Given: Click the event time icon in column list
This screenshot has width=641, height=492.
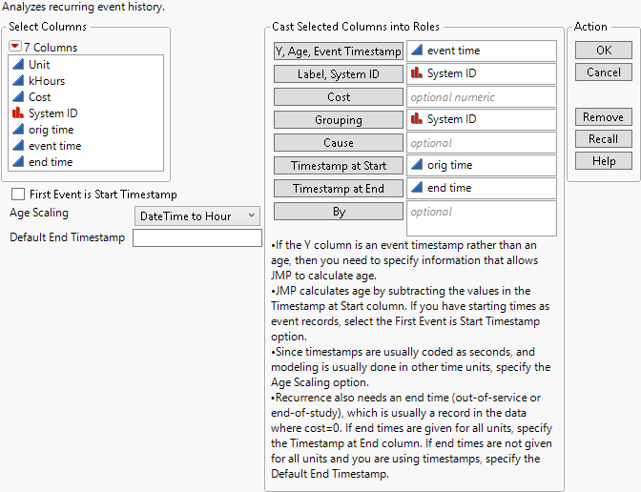Looking at the screenshot, I should point(17,146).
